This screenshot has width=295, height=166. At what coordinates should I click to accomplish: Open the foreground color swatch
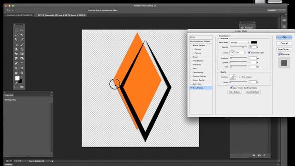[x=17, y=78]
